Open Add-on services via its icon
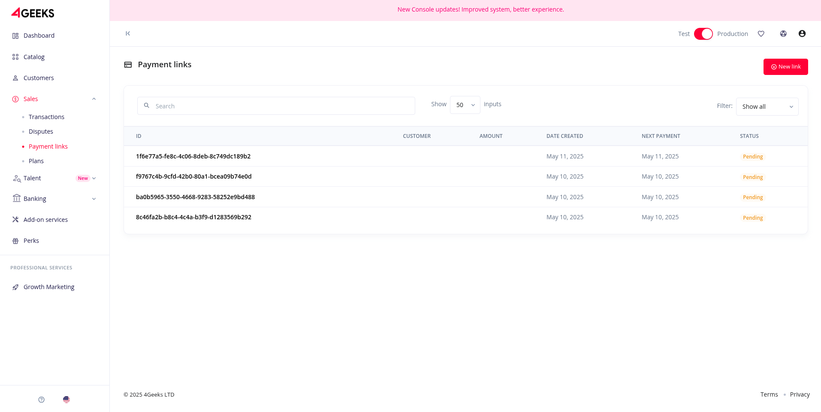Viewport: 821px width, 412px height. pyautogui.click(x=15, y=219)
